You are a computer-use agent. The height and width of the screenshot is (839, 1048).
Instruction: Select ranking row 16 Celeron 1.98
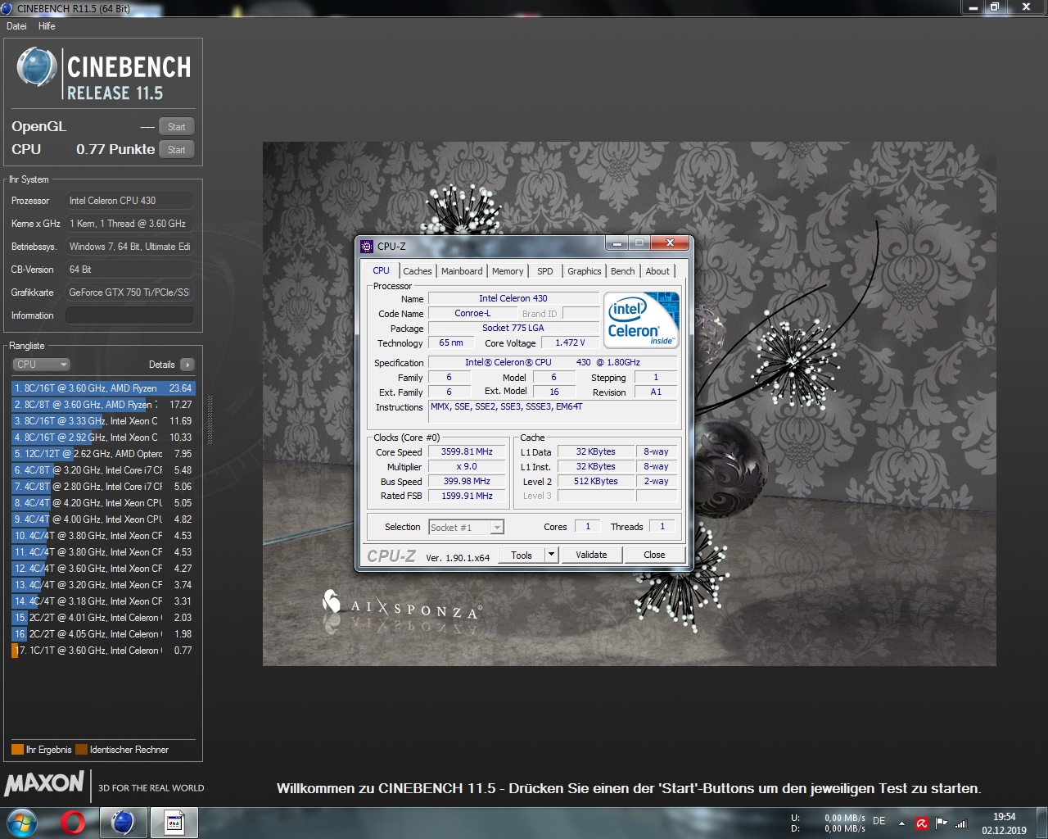[x=103, y=634]
